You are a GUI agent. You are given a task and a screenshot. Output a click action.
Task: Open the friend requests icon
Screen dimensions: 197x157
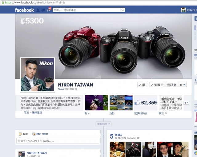38,10
